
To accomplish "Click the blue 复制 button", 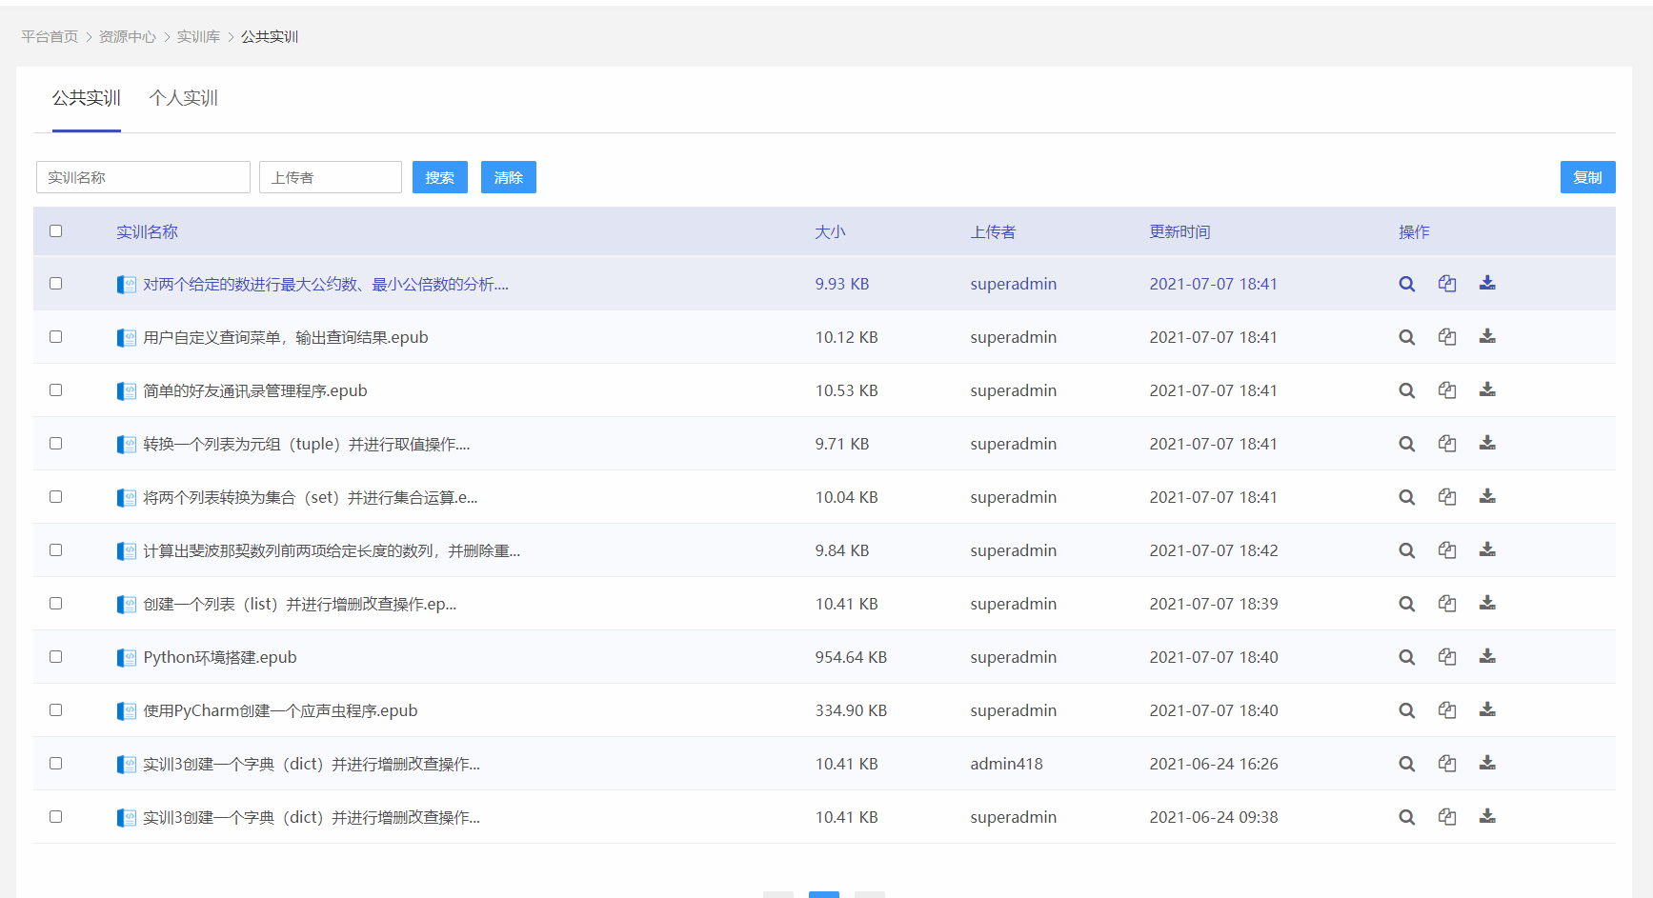I will (1587, 177).
